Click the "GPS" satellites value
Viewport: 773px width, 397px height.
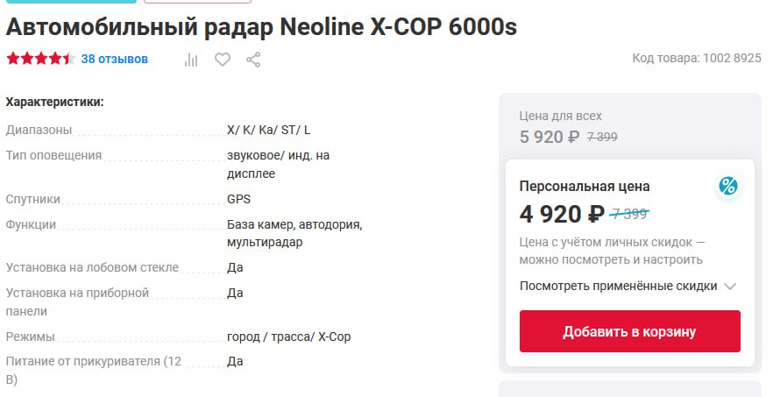(238, 199)
